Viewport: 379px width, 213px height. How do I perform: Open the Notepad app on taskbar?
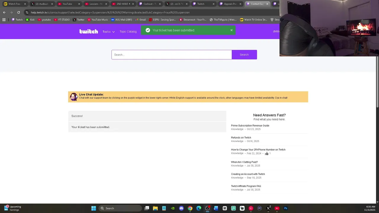click(164, 208)
